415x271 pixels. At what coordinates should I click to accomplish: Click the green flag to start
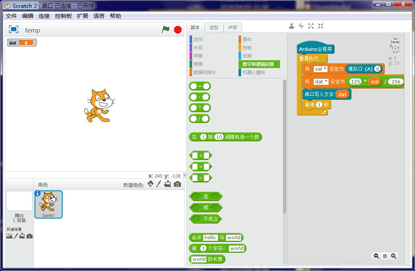tap(166, 30)
